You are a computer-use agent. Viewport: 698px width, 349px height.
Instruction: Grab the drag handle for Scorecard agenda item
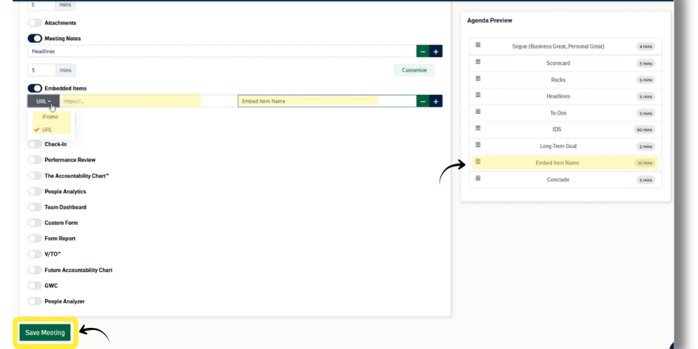(x=478, y=63)
